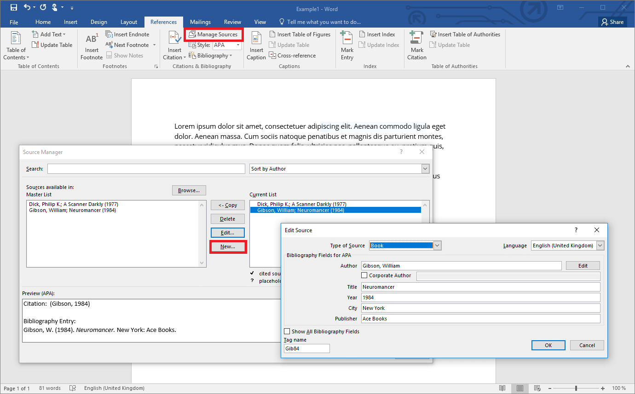Click spelling and grammar check status icon

coord(72,388)
